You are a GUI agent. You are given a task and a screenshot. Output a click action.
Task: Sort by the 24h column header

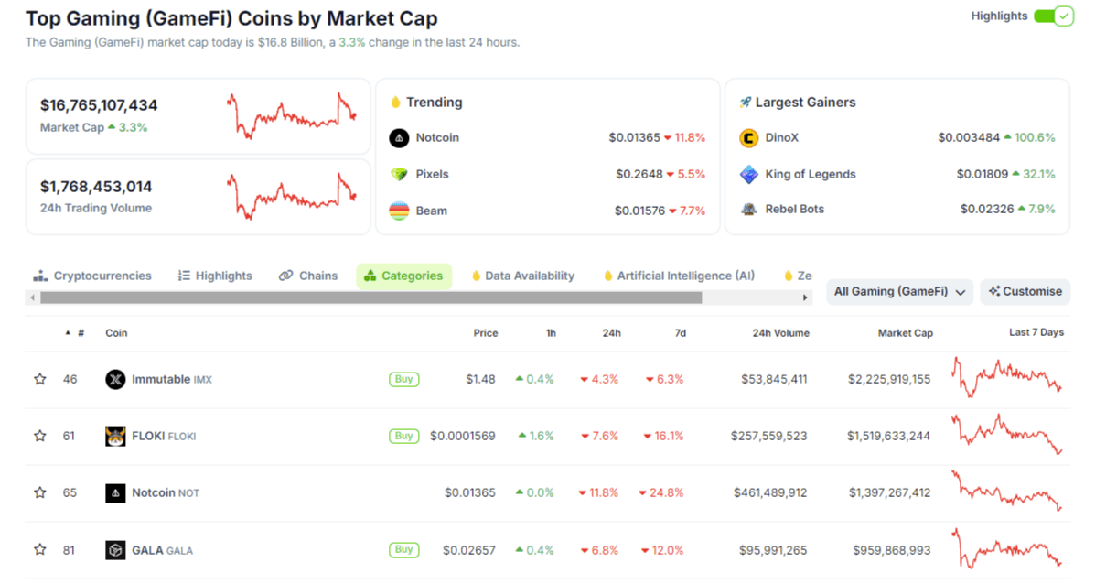coord(611,333)
